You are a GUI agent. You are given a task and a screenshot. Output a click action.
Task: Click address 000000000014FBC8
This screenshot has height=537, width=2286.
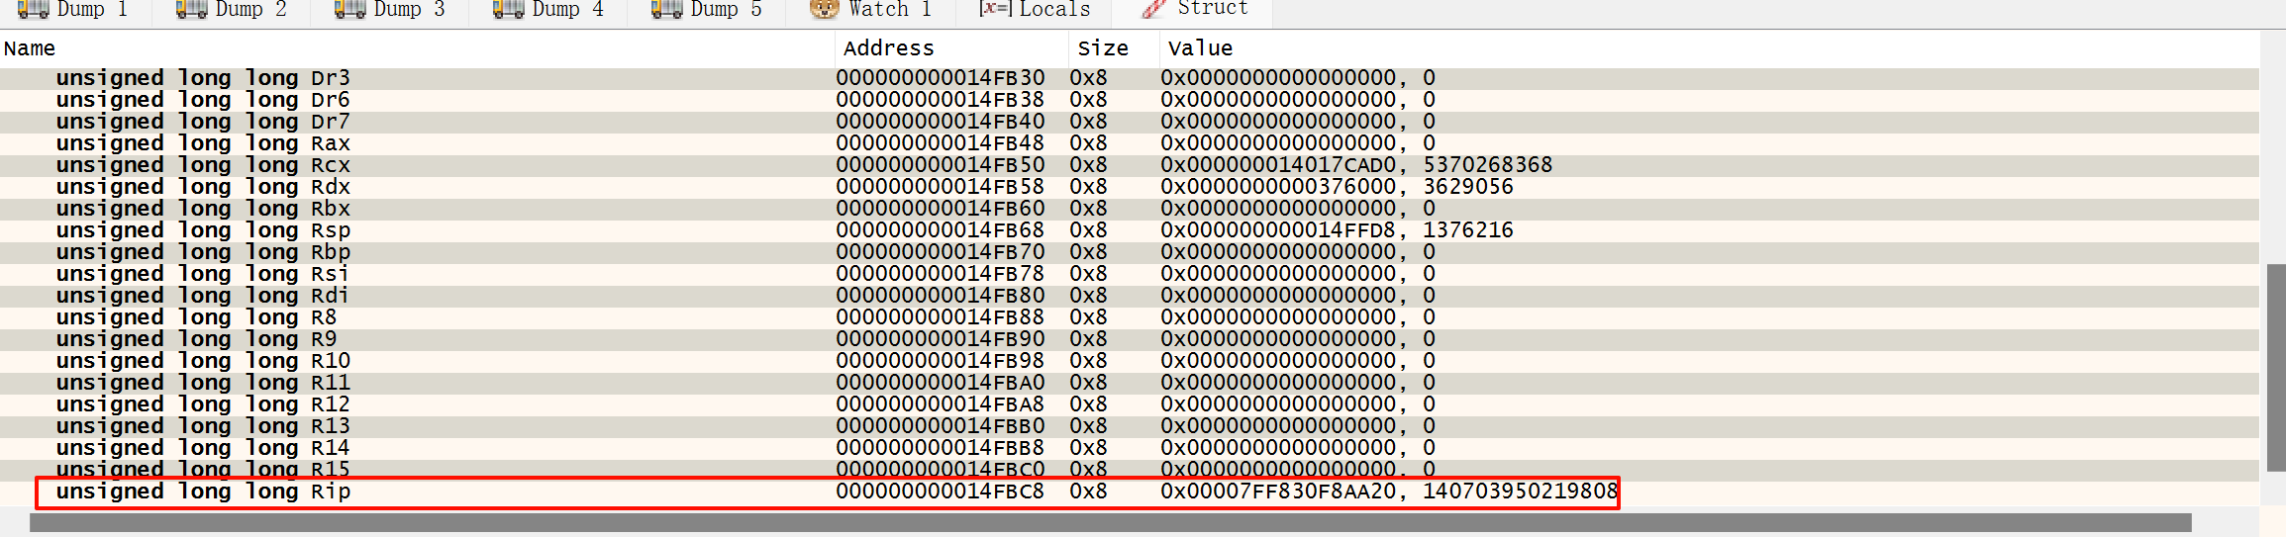(940, 492)
